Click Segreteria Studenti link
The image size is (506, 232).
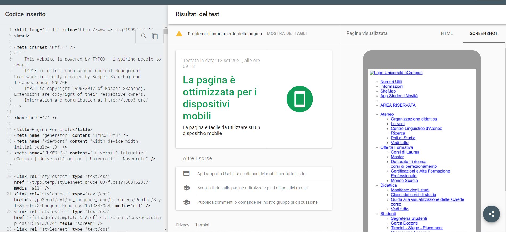409,218
